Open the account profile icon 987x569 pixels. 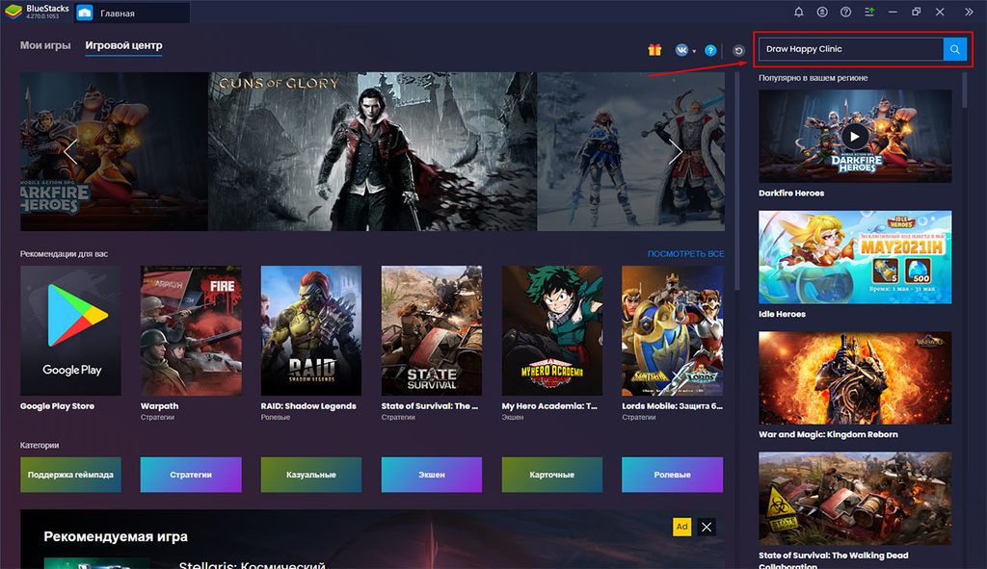[x=822, y=12]
